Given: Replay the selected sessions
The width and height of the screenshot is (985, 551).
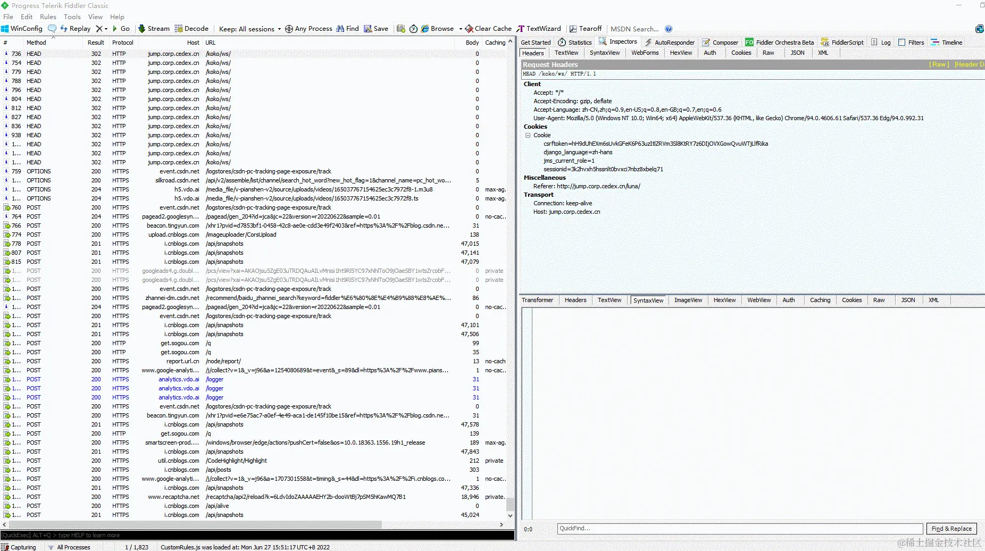Looking at the screenshot, I should (x=76, y=29).
